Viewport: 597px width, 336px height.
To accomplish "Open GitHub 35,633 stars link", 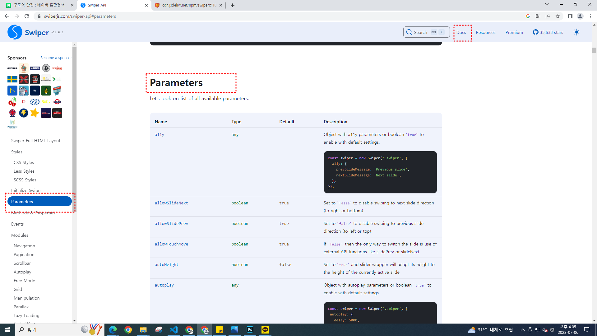I will (548, 32).
